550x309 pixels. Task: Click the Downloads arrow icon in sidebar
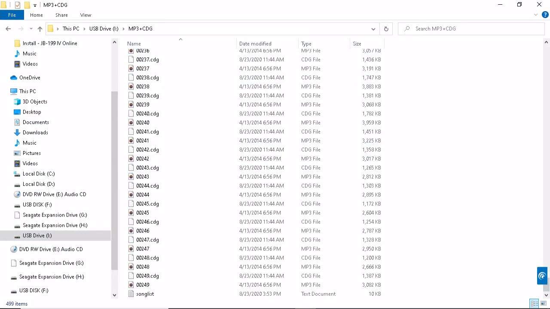pos(17,133)
